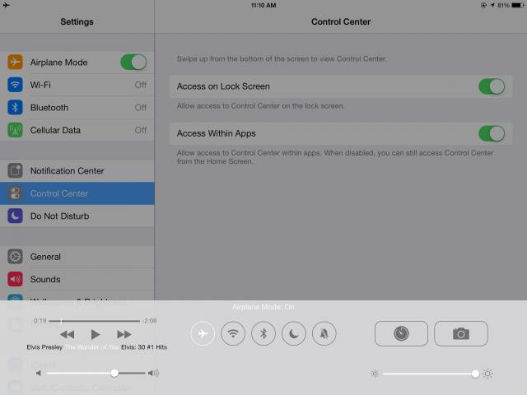Screen dimensions: 527x395
Task: Click Airplane Mode: On status label
Action: pos(263,307)
